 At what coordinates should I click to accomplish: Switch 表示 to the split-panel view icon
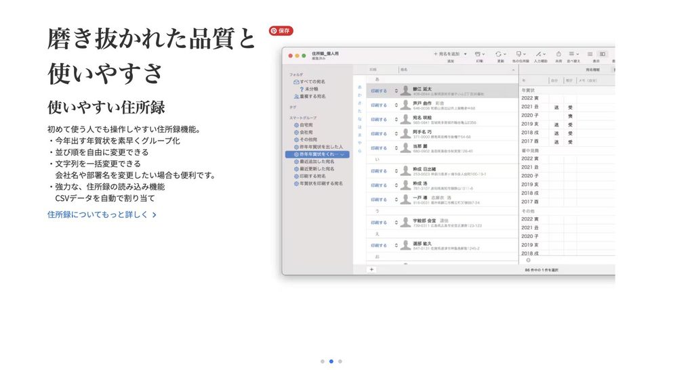coord(602,54)
